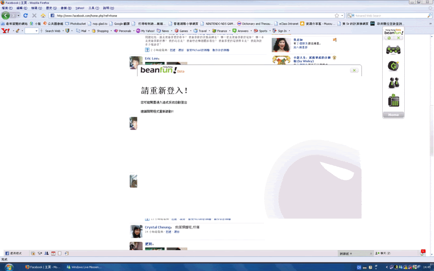Open the address bar history dropdown
The width and height of the screenshot is (434, 271).
click(342, 16)
